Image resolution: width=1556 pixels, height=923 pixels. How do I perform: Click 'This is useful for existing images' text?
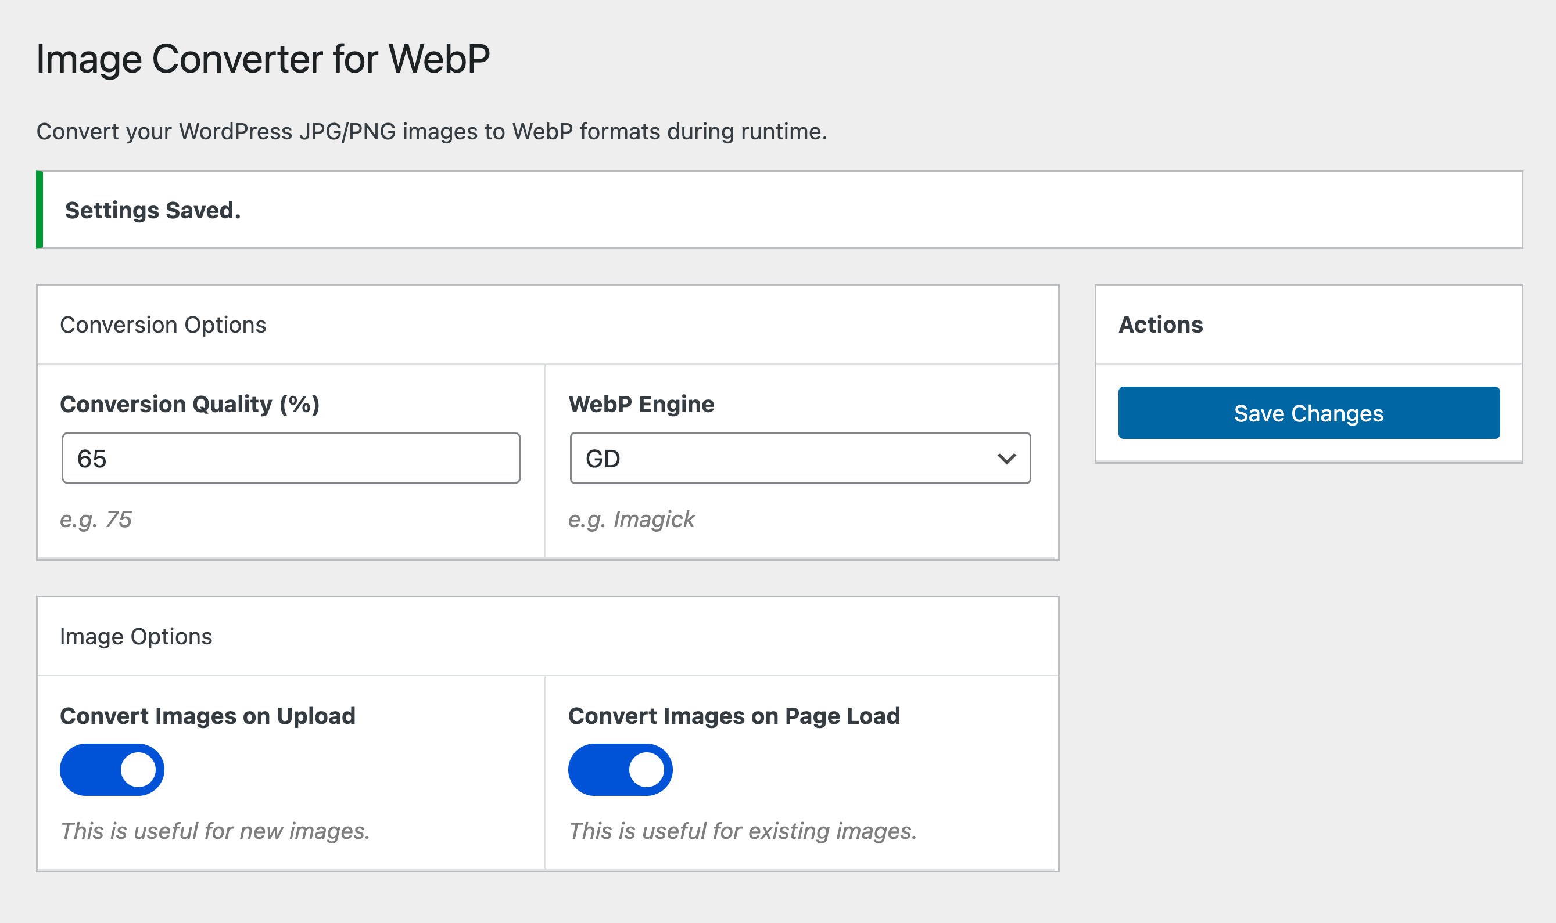743,831
